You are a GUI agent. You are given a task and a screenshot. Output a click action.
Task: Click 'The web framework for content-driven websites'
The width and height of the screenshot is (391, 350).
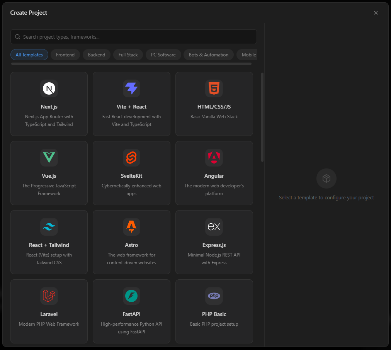click(x=131, y=258)
